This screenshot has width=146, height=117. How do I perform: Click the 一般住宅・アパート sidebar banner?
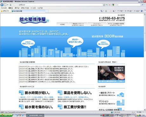[x=111, y=93]
